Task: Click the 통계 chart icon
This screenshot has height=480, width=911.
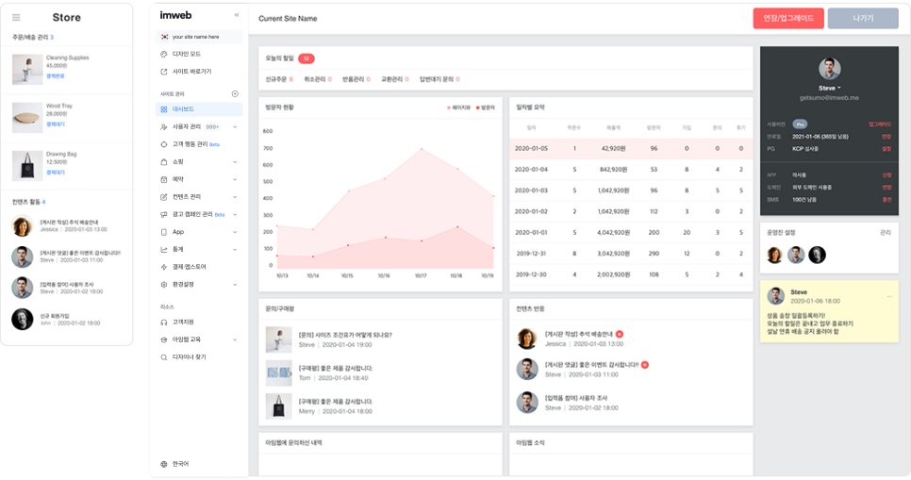Action: pos(164,249)
